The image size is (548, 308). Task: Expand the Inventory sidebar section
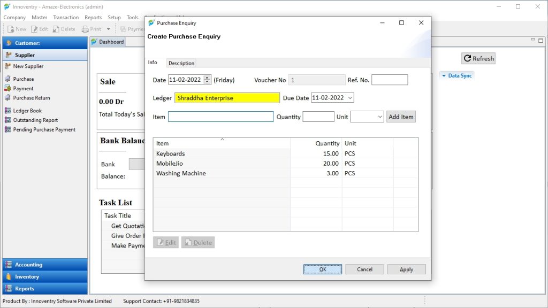coord(45,276)
